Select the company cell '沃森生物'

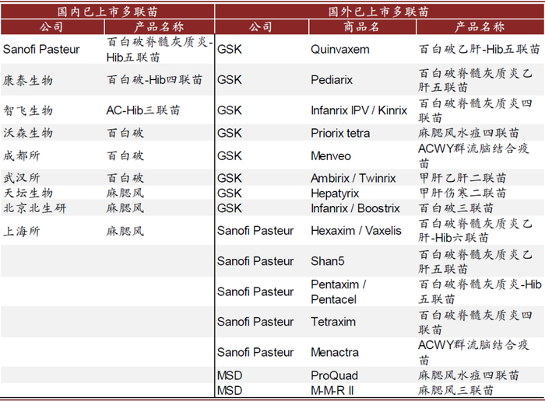(28, 133)
